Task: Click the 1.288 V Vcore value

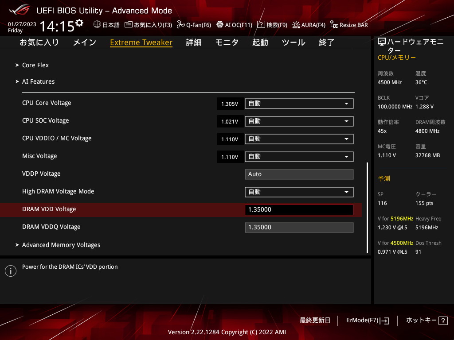Action: coord(424,107)
